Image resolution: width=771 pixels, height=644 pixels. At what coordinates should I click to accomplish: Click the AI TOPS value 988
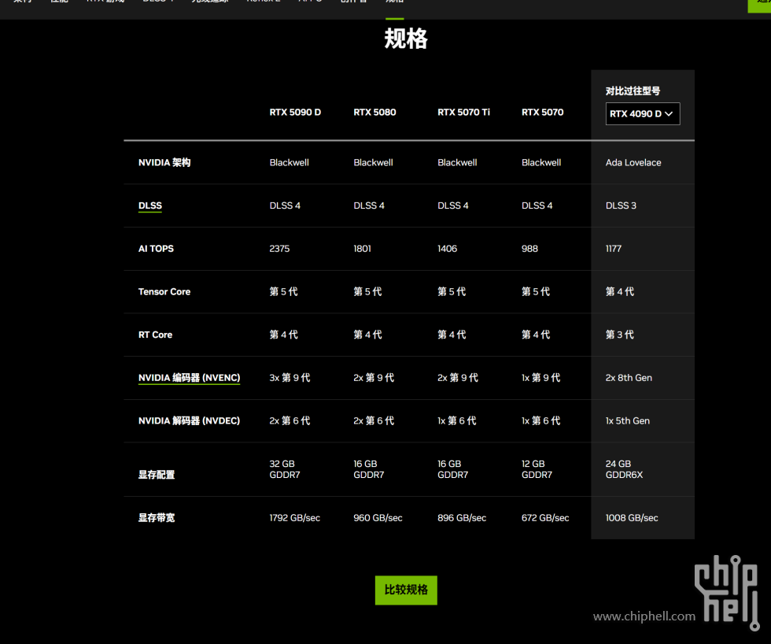pos(529,249)
